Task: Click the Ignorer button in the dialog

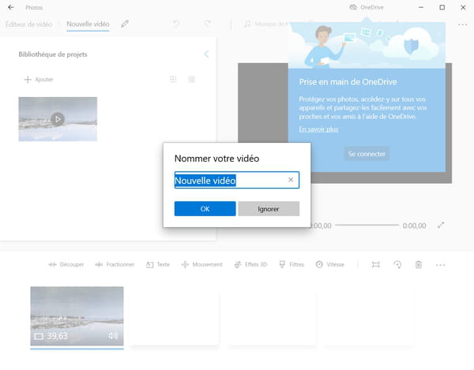Action: pos(269,208)
